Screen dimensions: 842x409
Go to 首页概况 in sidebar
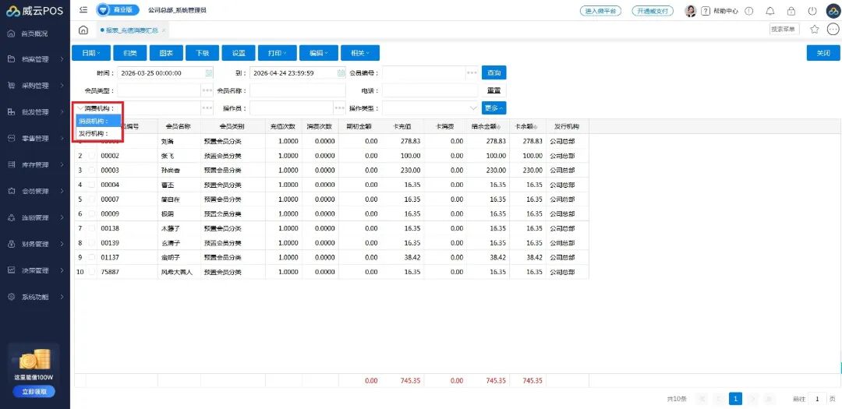tap(35, 33)
